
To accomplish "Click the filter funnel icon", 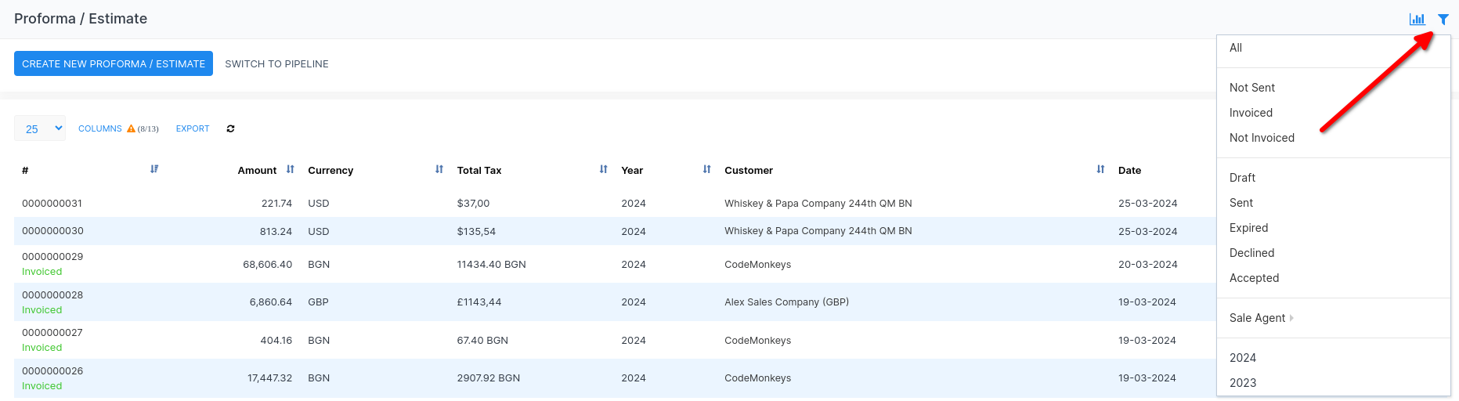I will point(1443,20).
